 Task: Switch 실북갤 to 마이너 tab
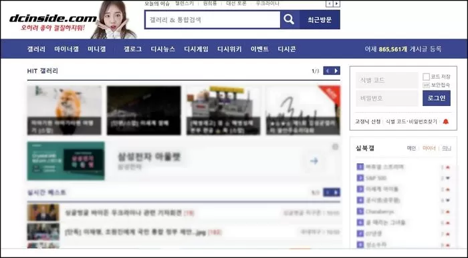(x=429, y=148)
